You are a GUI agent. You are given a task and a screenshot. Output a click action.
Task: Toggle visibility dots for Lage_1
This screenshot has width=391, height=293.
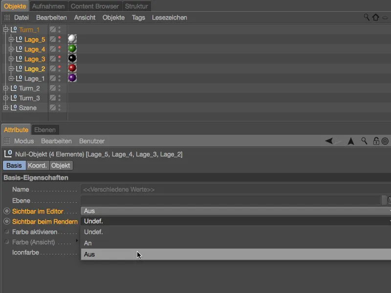[59, 78]
